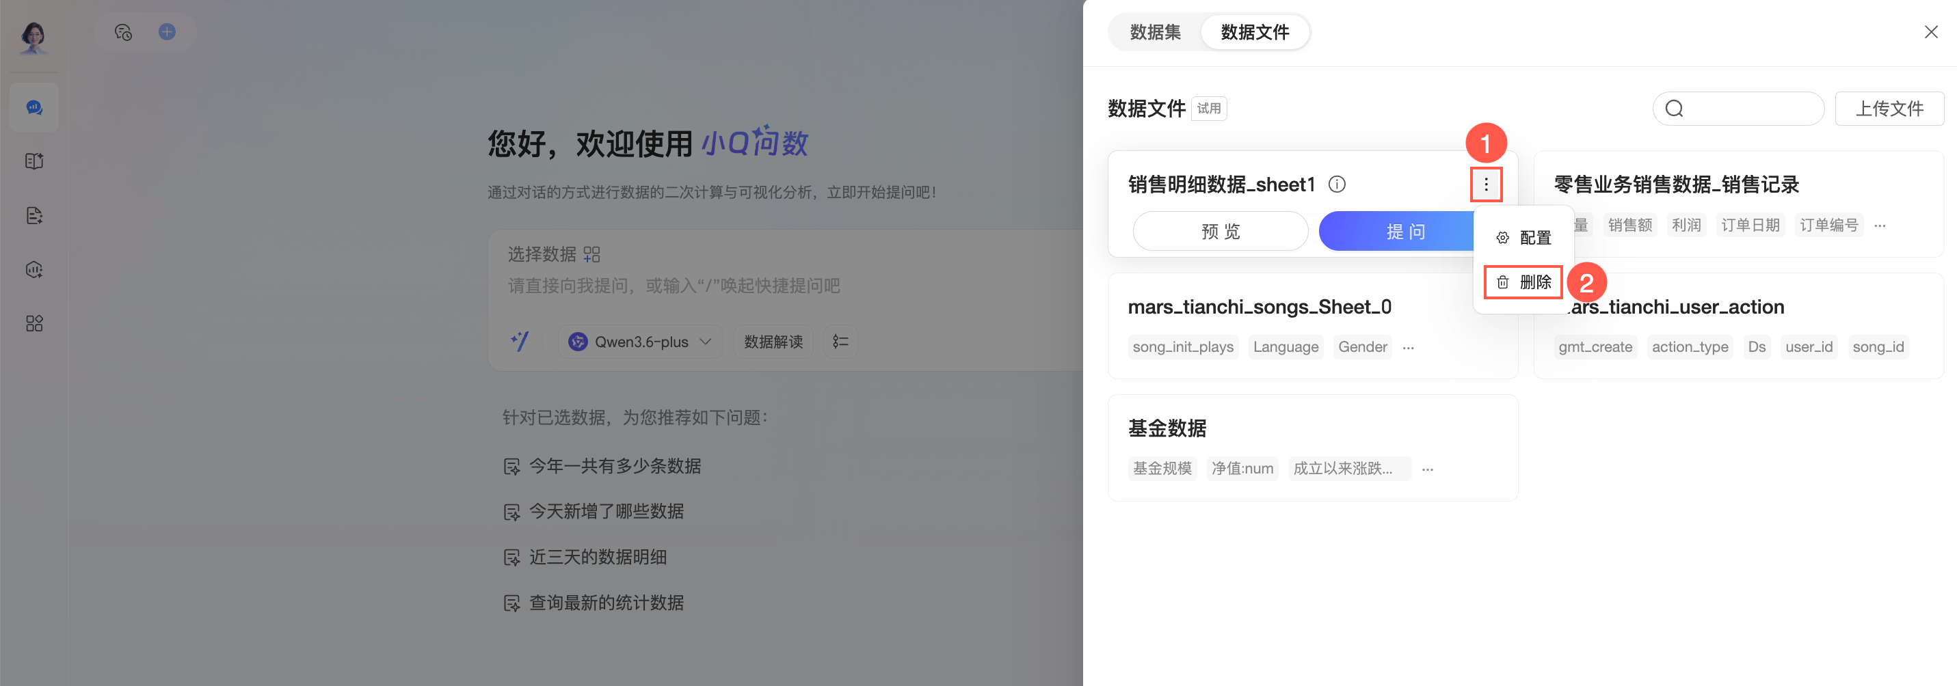Click the 数据解读 button
The image size is (1957, 686).
coord(773,342)
